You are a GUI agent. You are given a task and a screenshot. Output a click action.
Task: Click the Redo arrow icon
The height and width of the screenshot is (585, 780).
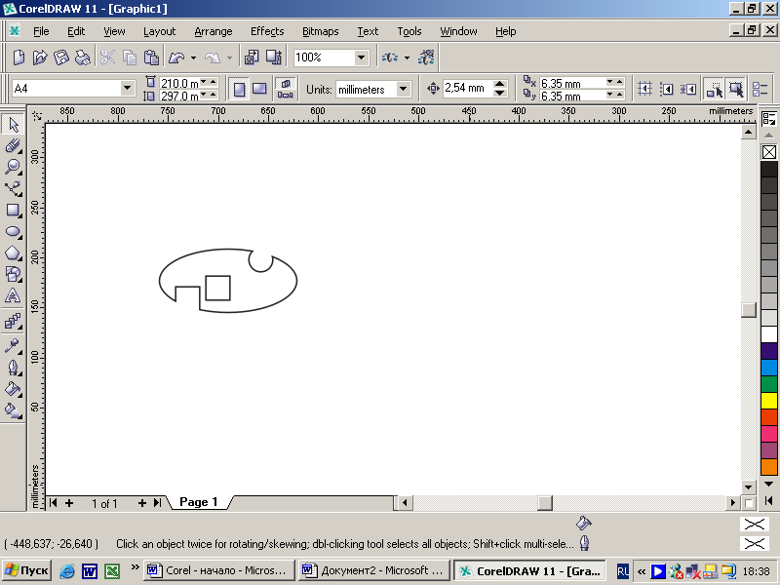pyautogui.click(x=213, y=58)
